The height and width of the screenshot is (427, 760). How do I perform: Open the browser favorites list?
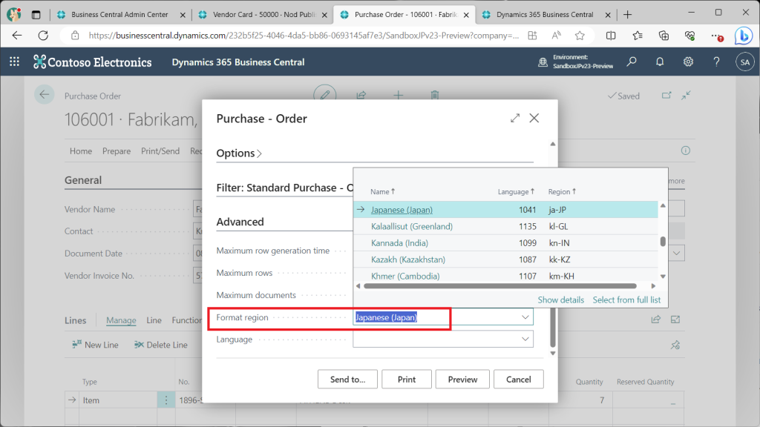tap(638, 36)
